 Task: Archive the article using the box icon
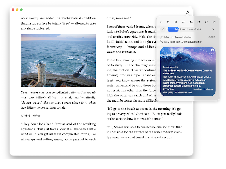coord(168,22)
